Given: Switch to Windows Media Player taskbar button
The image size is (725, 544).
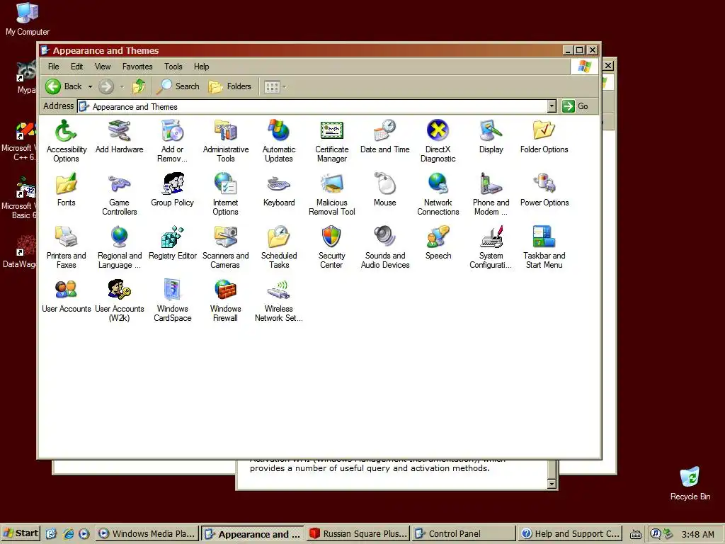Looking at the screenshot, I should (147, 534).
